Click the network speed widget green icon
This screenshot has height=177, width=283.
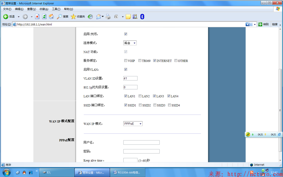[x=248, y=134]
